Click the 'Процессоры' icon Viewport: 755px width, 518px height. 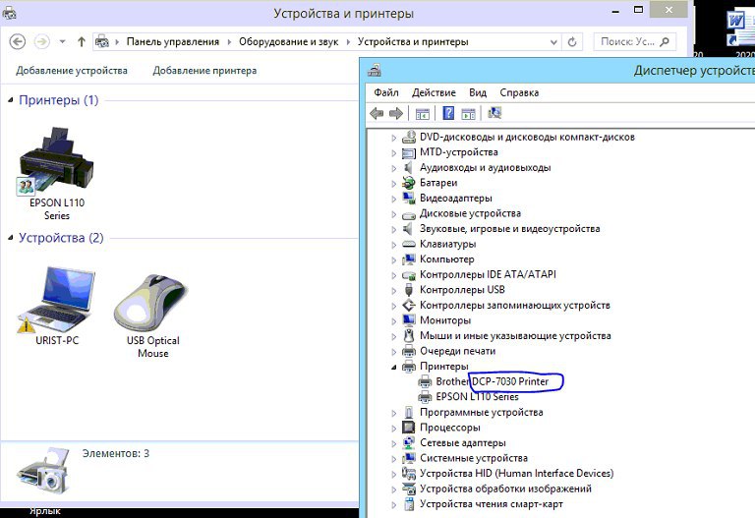click(x=409, y=428)
